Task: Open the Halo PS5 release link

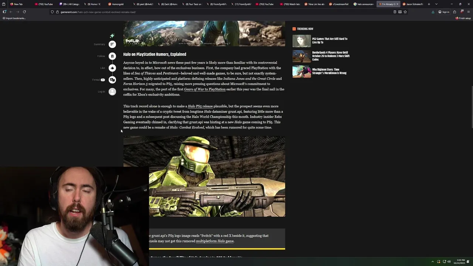Action: tap(200, 106)
